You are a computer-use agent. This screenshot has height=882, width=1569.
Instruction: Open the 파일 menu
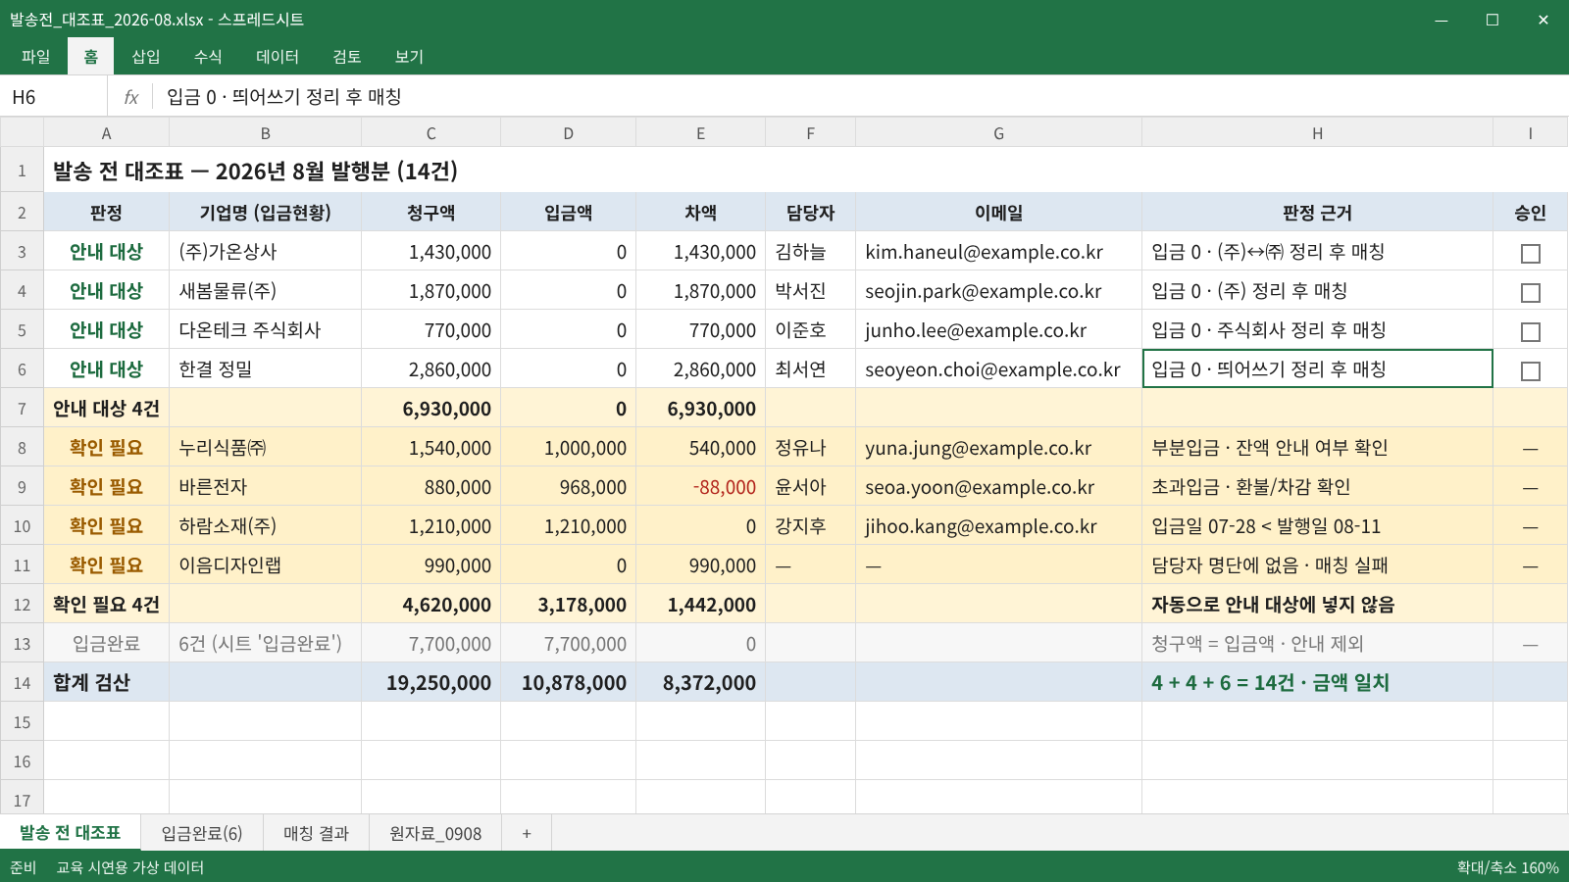[35, 57]
